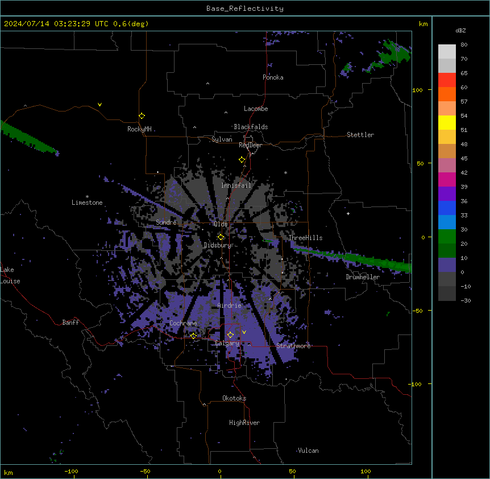The height and width of the screenshot is (479, 490).
Task: Click the Sundre city label
Action: 166,222
